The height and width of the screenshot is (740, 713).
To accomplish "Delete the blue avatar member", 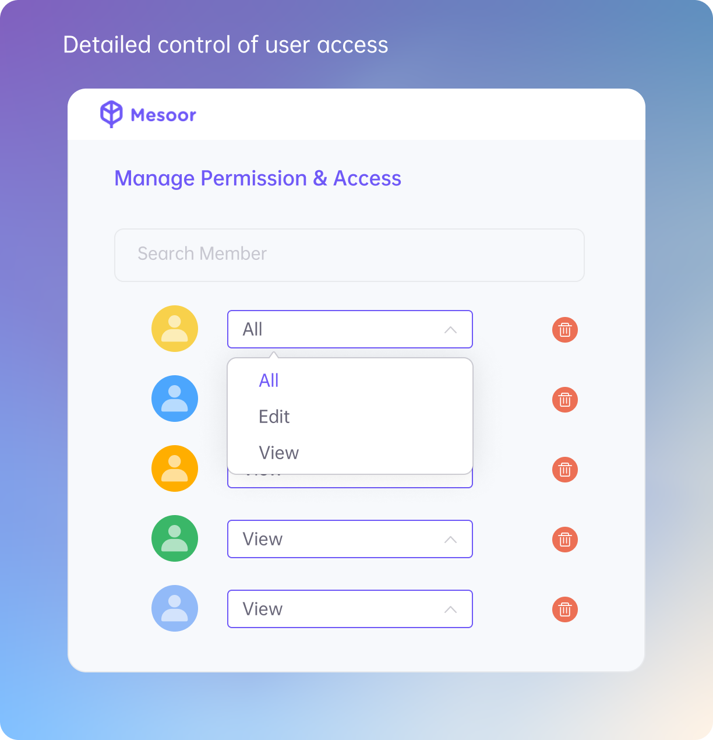I will click(x=565, y=400).
